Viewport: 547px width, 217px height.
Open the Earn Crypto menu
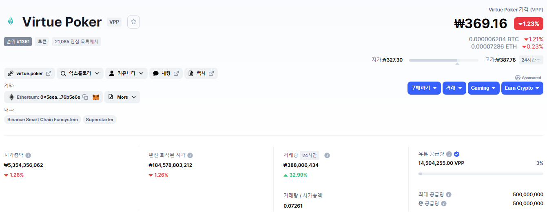tap(522, 88)
